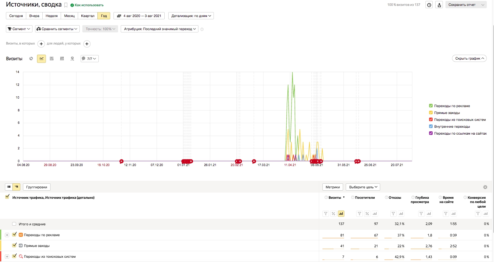This screenshot has height=262, width=494.
Task: Open the Детализация: по дням dropdown
Action: pyautogui.click(x=191, y=16)
